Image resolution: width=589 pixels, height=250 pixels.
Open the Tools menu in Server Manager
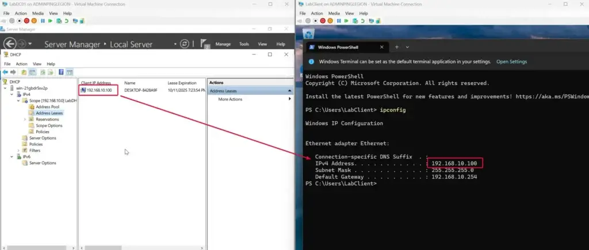click(244, 44)
